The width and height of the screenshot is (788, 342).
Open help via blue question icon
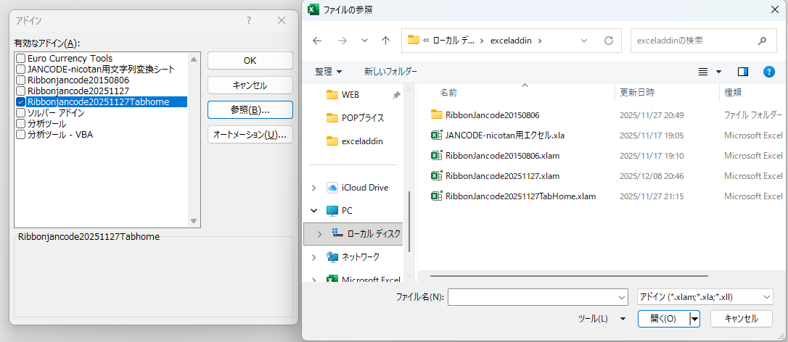[769, 72]
